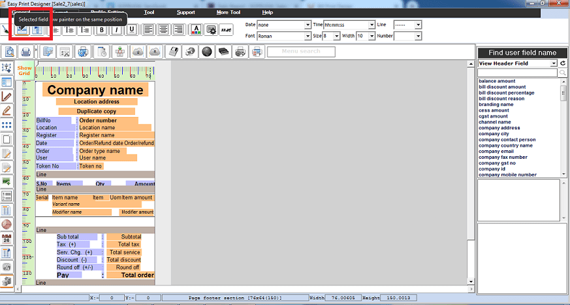Click the black globe icon

click(207, 52)
